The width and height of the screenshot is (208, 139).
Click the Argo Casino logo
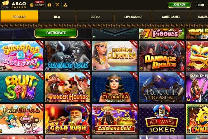pyautogui.click(x=13, y=5)
